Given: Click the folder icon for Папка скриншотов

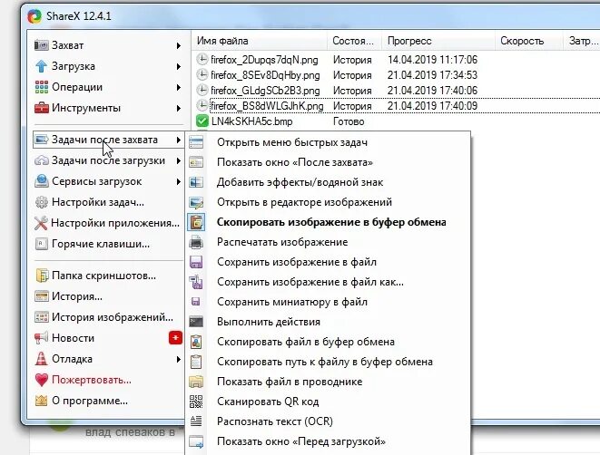Looking at the screenshot, I should [x=42, y=276].
